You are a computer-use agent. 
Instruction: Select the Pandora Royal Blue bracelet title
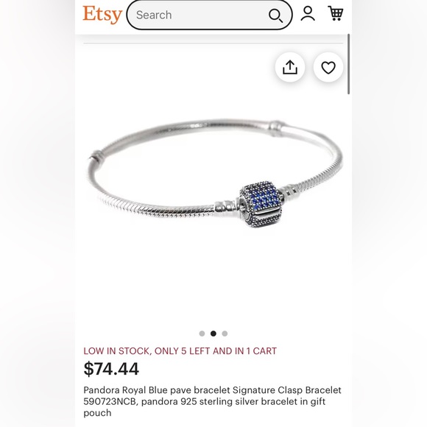(x=212, y=401)
